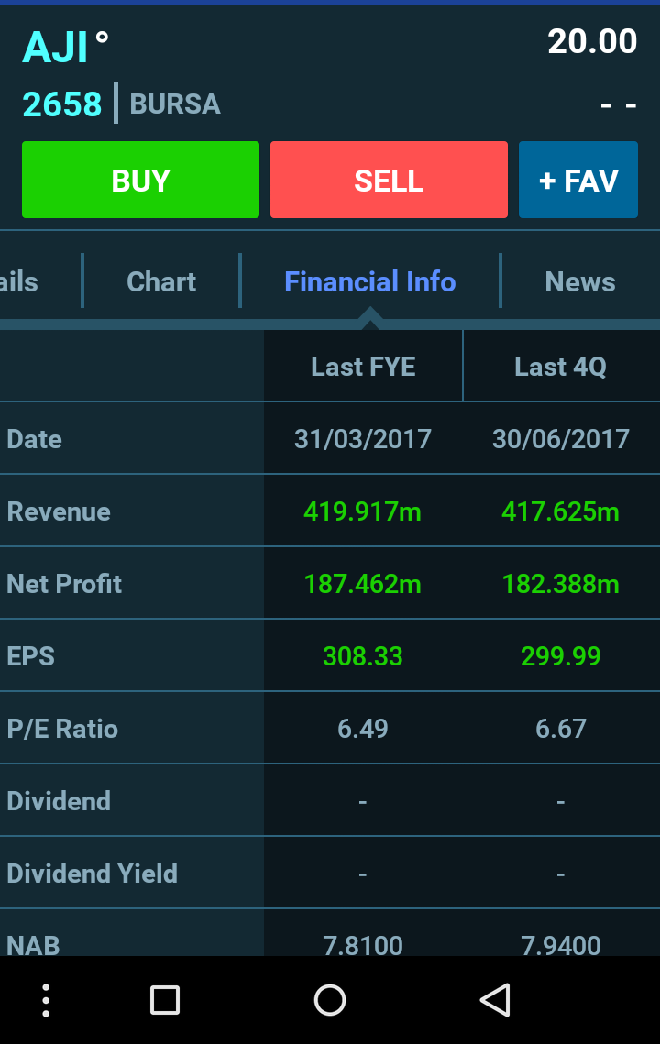Tap the P/E Ratio row label
Image resolution: width=660 pixels, height=1044 pixels.
(x=62, y=729)
